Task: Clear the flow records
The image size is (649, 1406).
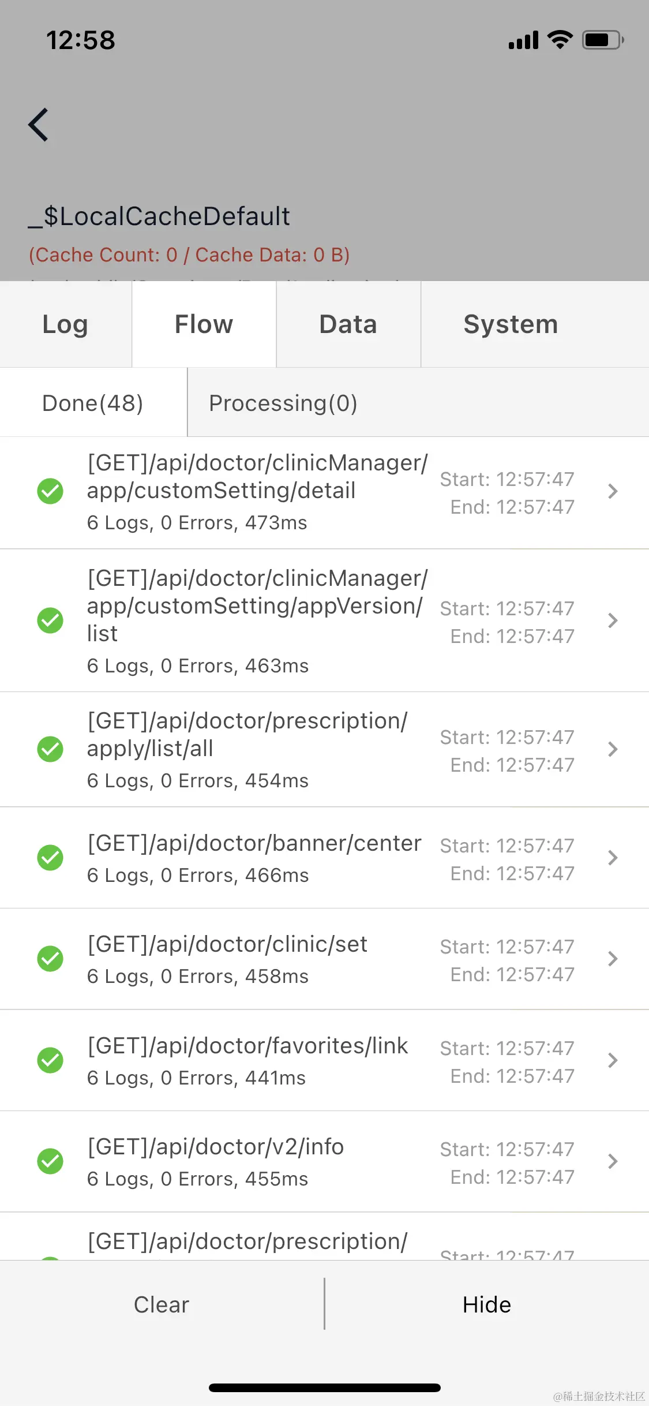Action: (162, 1304)
